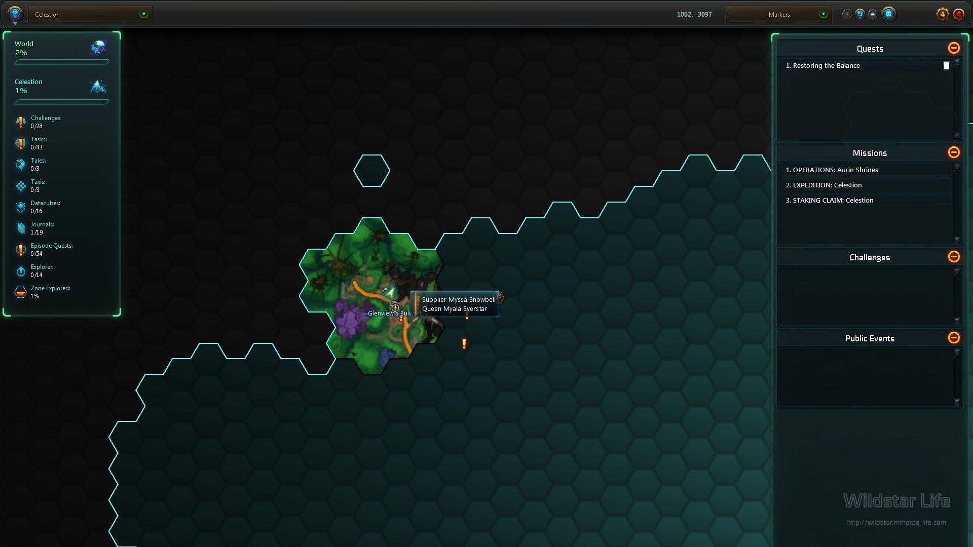Image resolution: width=973 pixels, height=547 pixels.
Task: Click the Datacubes 0/16 icon
Action: [20, 207]
